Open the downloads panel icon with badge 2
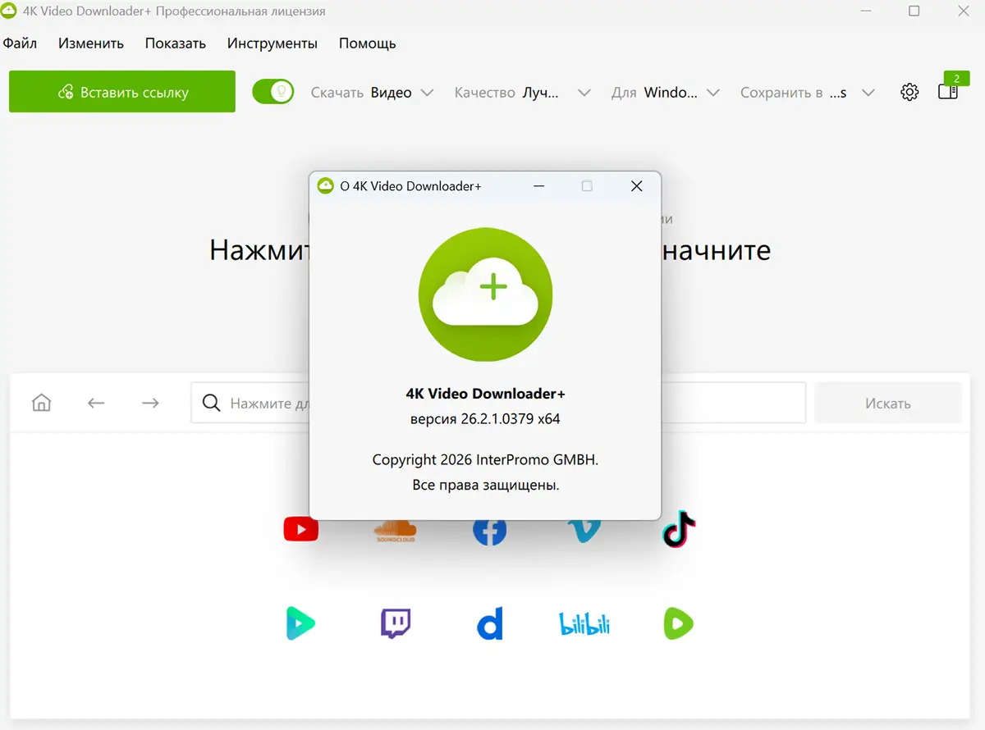Screen dimensions: 985x730 [948, 90]
